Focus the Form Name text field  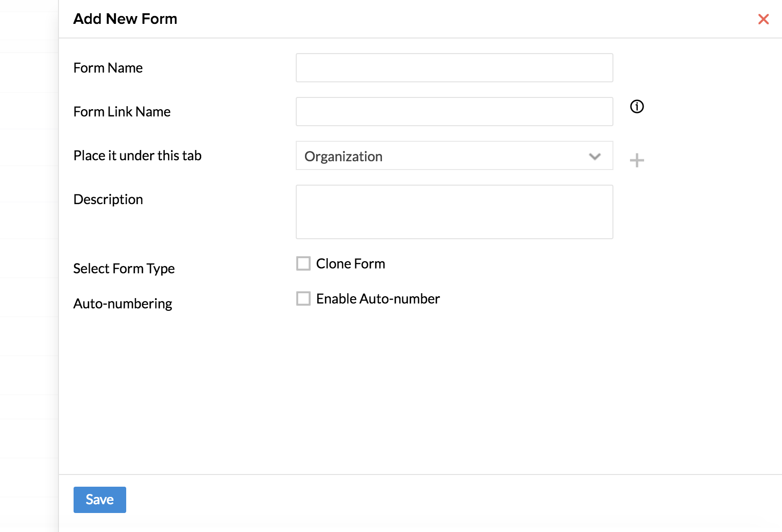[x=454, y=68]
